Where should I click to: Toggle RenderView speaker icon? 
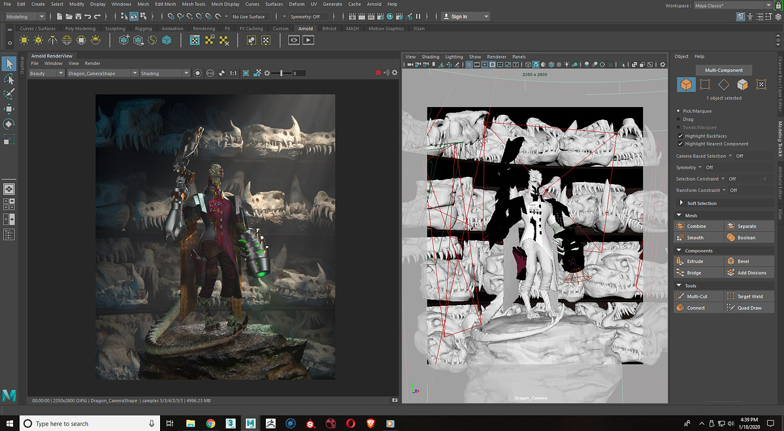pos(386,72)
